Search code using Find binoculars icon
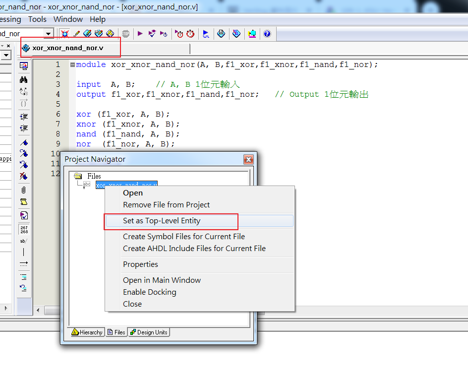This screenshot has height=387, width=468. click(x=23, y=79)
